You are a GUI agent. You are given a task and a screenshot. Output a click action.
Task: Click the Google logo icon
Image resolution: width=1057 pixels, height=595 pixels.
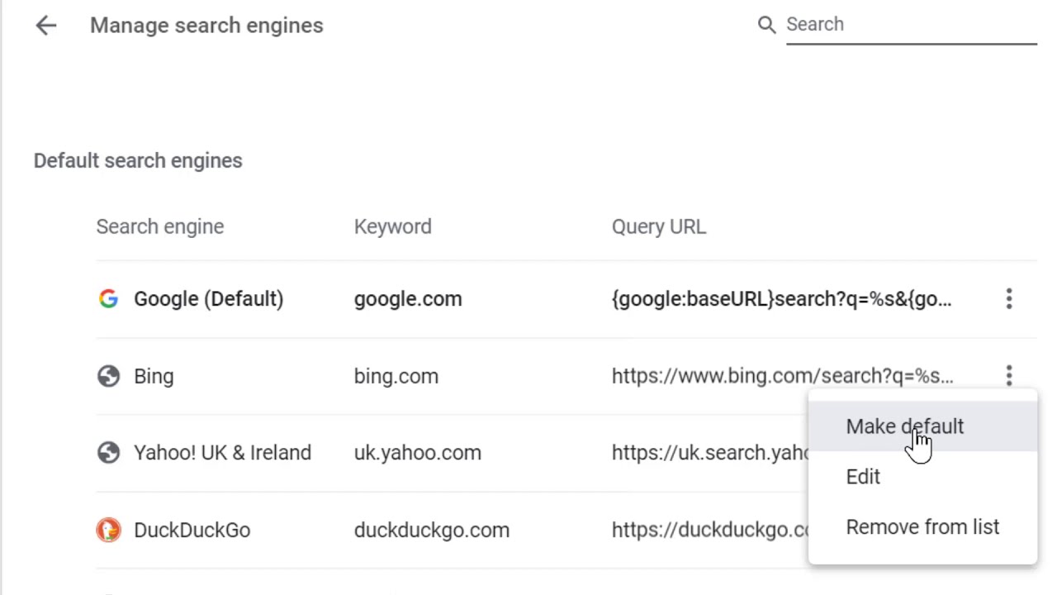108,299
